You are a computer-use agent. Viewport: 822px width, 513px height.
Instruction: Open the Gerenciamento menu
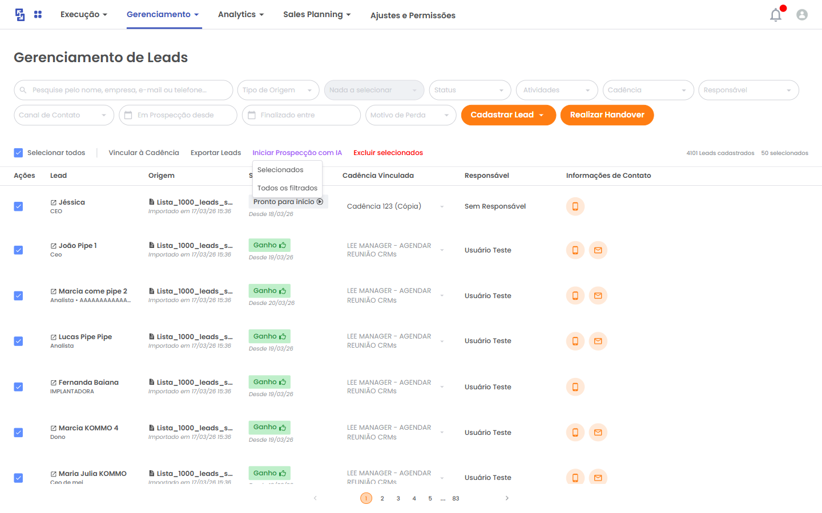point(163,15)
